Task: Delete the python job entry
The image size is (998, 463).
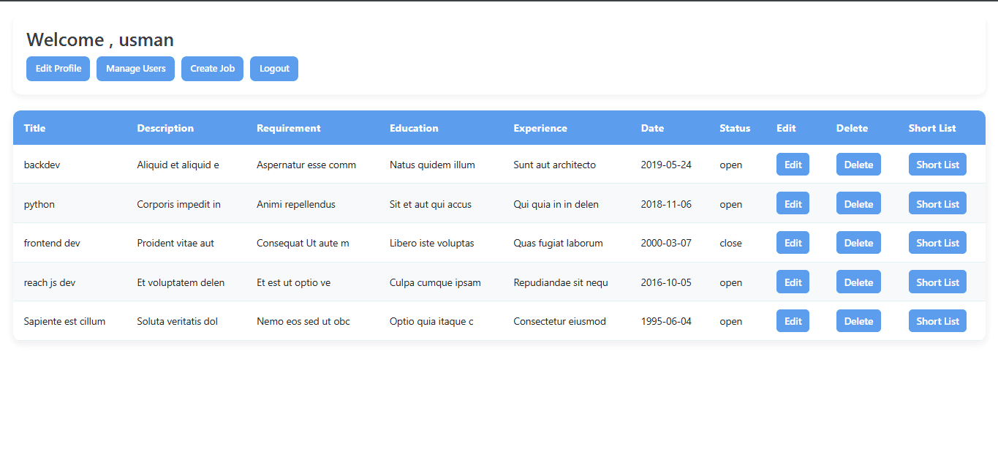Action: coord(858,204)
